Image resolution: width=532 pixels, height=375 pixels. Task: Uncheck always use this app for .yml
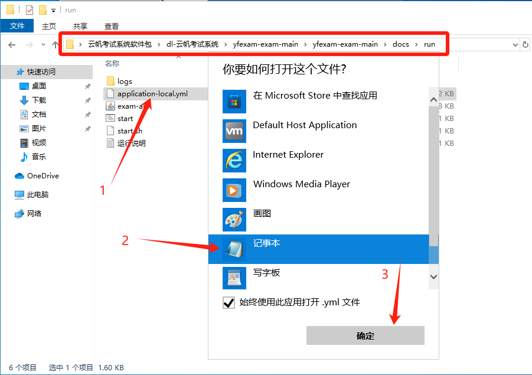pyautogui.click(x=229, y=303)
